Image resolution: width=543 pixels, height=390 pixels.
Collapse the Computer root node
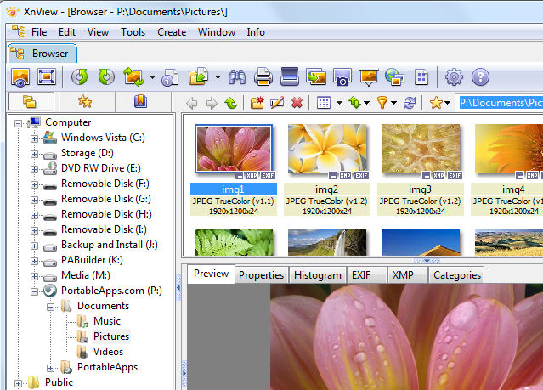click(18, 123)
